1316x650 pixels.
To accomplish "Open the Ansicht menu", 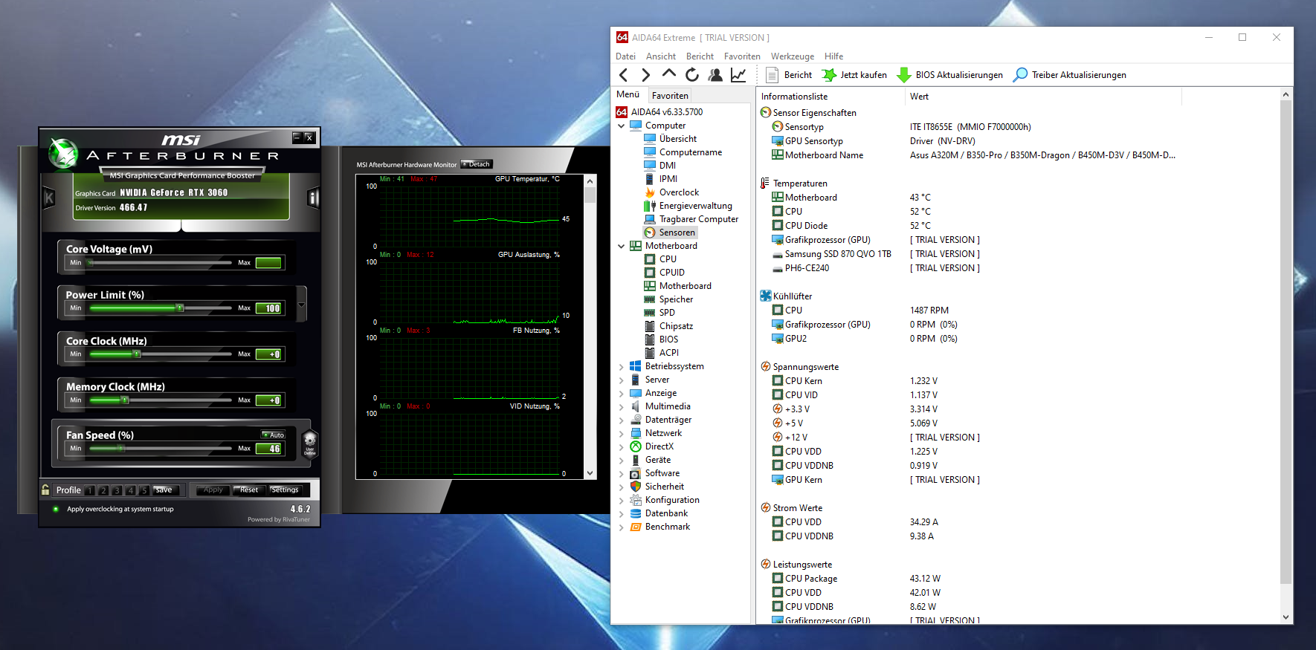I will pos(661,56).
